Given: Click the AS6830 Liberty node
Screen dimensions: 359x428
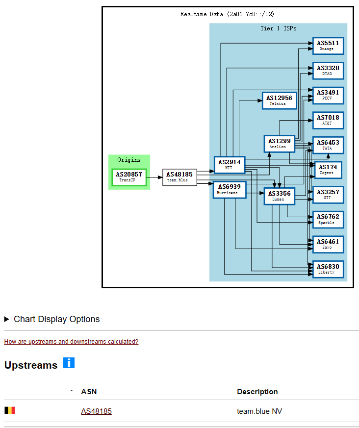Looking at the screenshot, I should [328, 269].
